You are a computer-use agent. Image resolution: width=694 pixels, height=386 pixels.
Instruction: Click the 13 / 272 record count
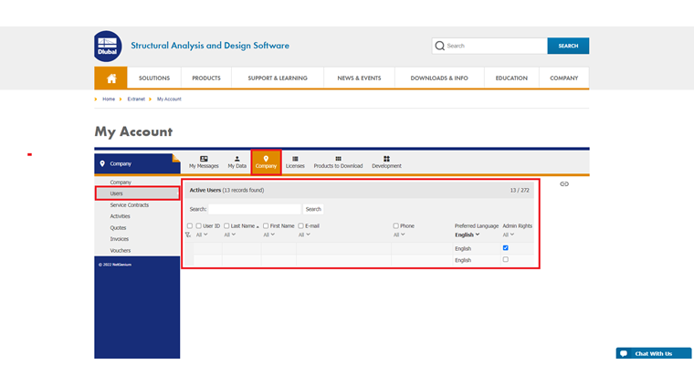click(520, 190)
